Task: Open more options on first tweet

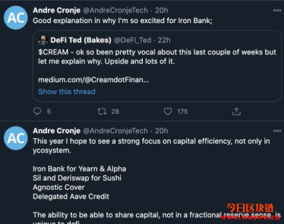Action: click(277, 10)
